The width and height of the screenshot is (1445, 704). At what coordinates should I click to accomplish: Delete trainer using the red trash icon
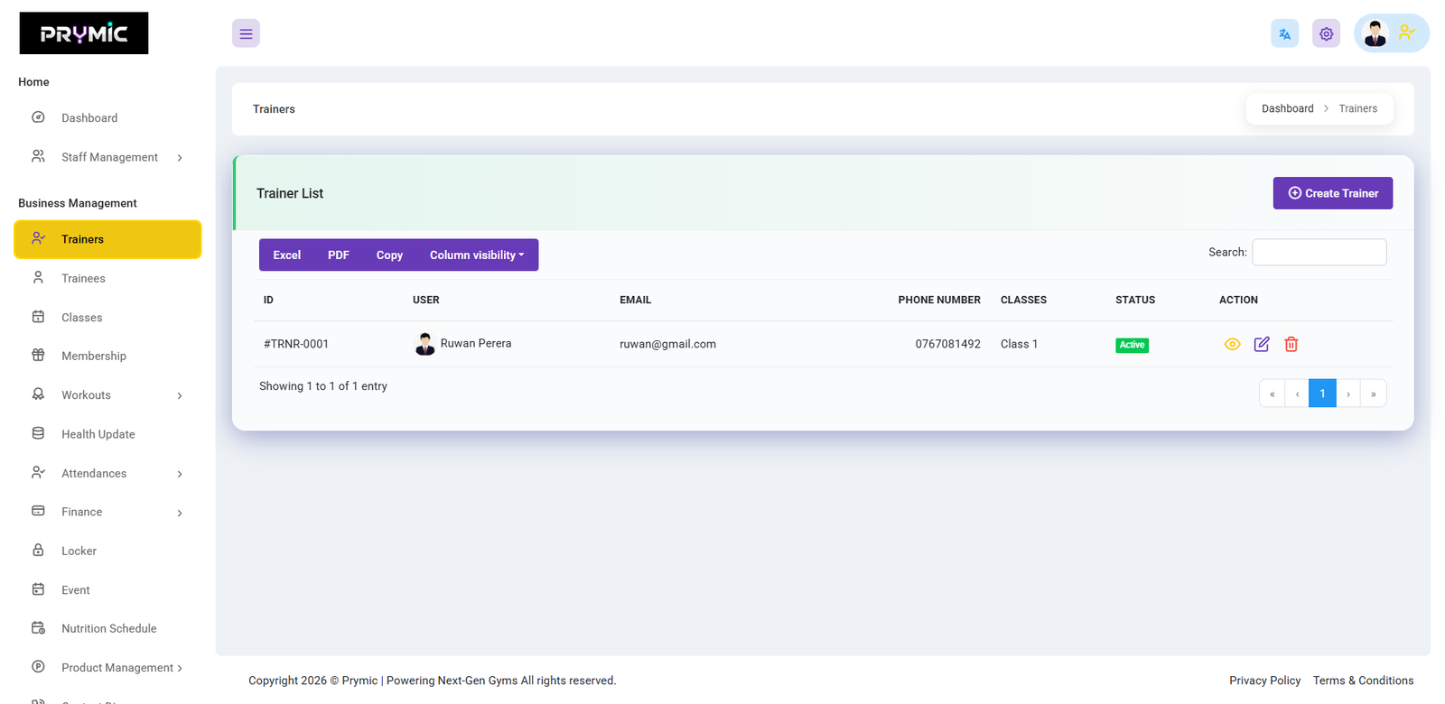point(1291,344)
